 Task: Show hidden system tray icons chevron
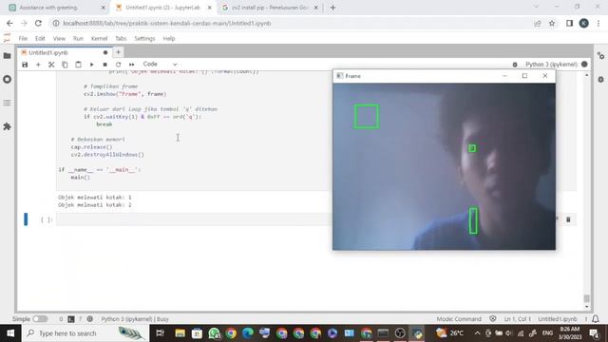[477, 333]
